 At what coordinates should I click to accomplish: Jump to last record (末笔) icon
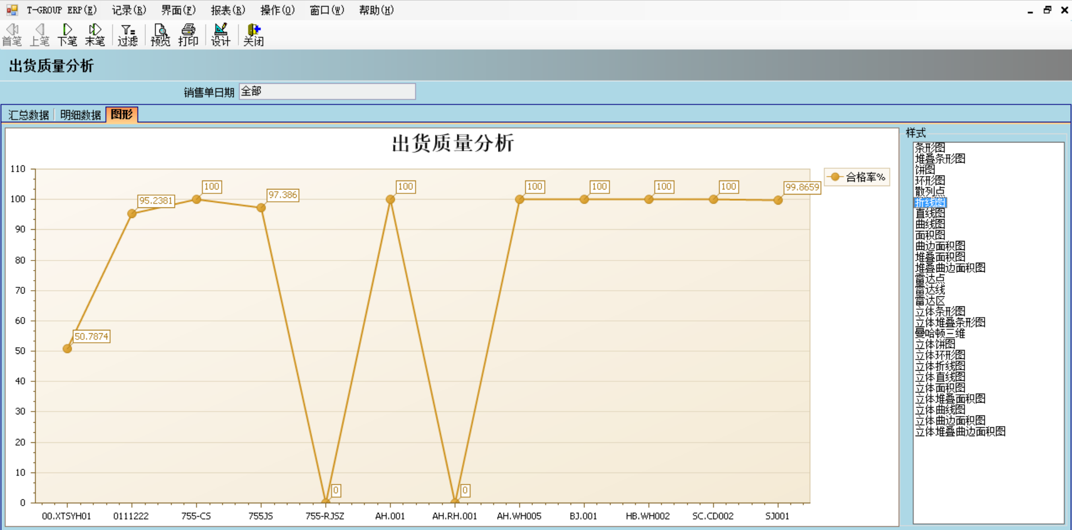[x=95, y=35]
